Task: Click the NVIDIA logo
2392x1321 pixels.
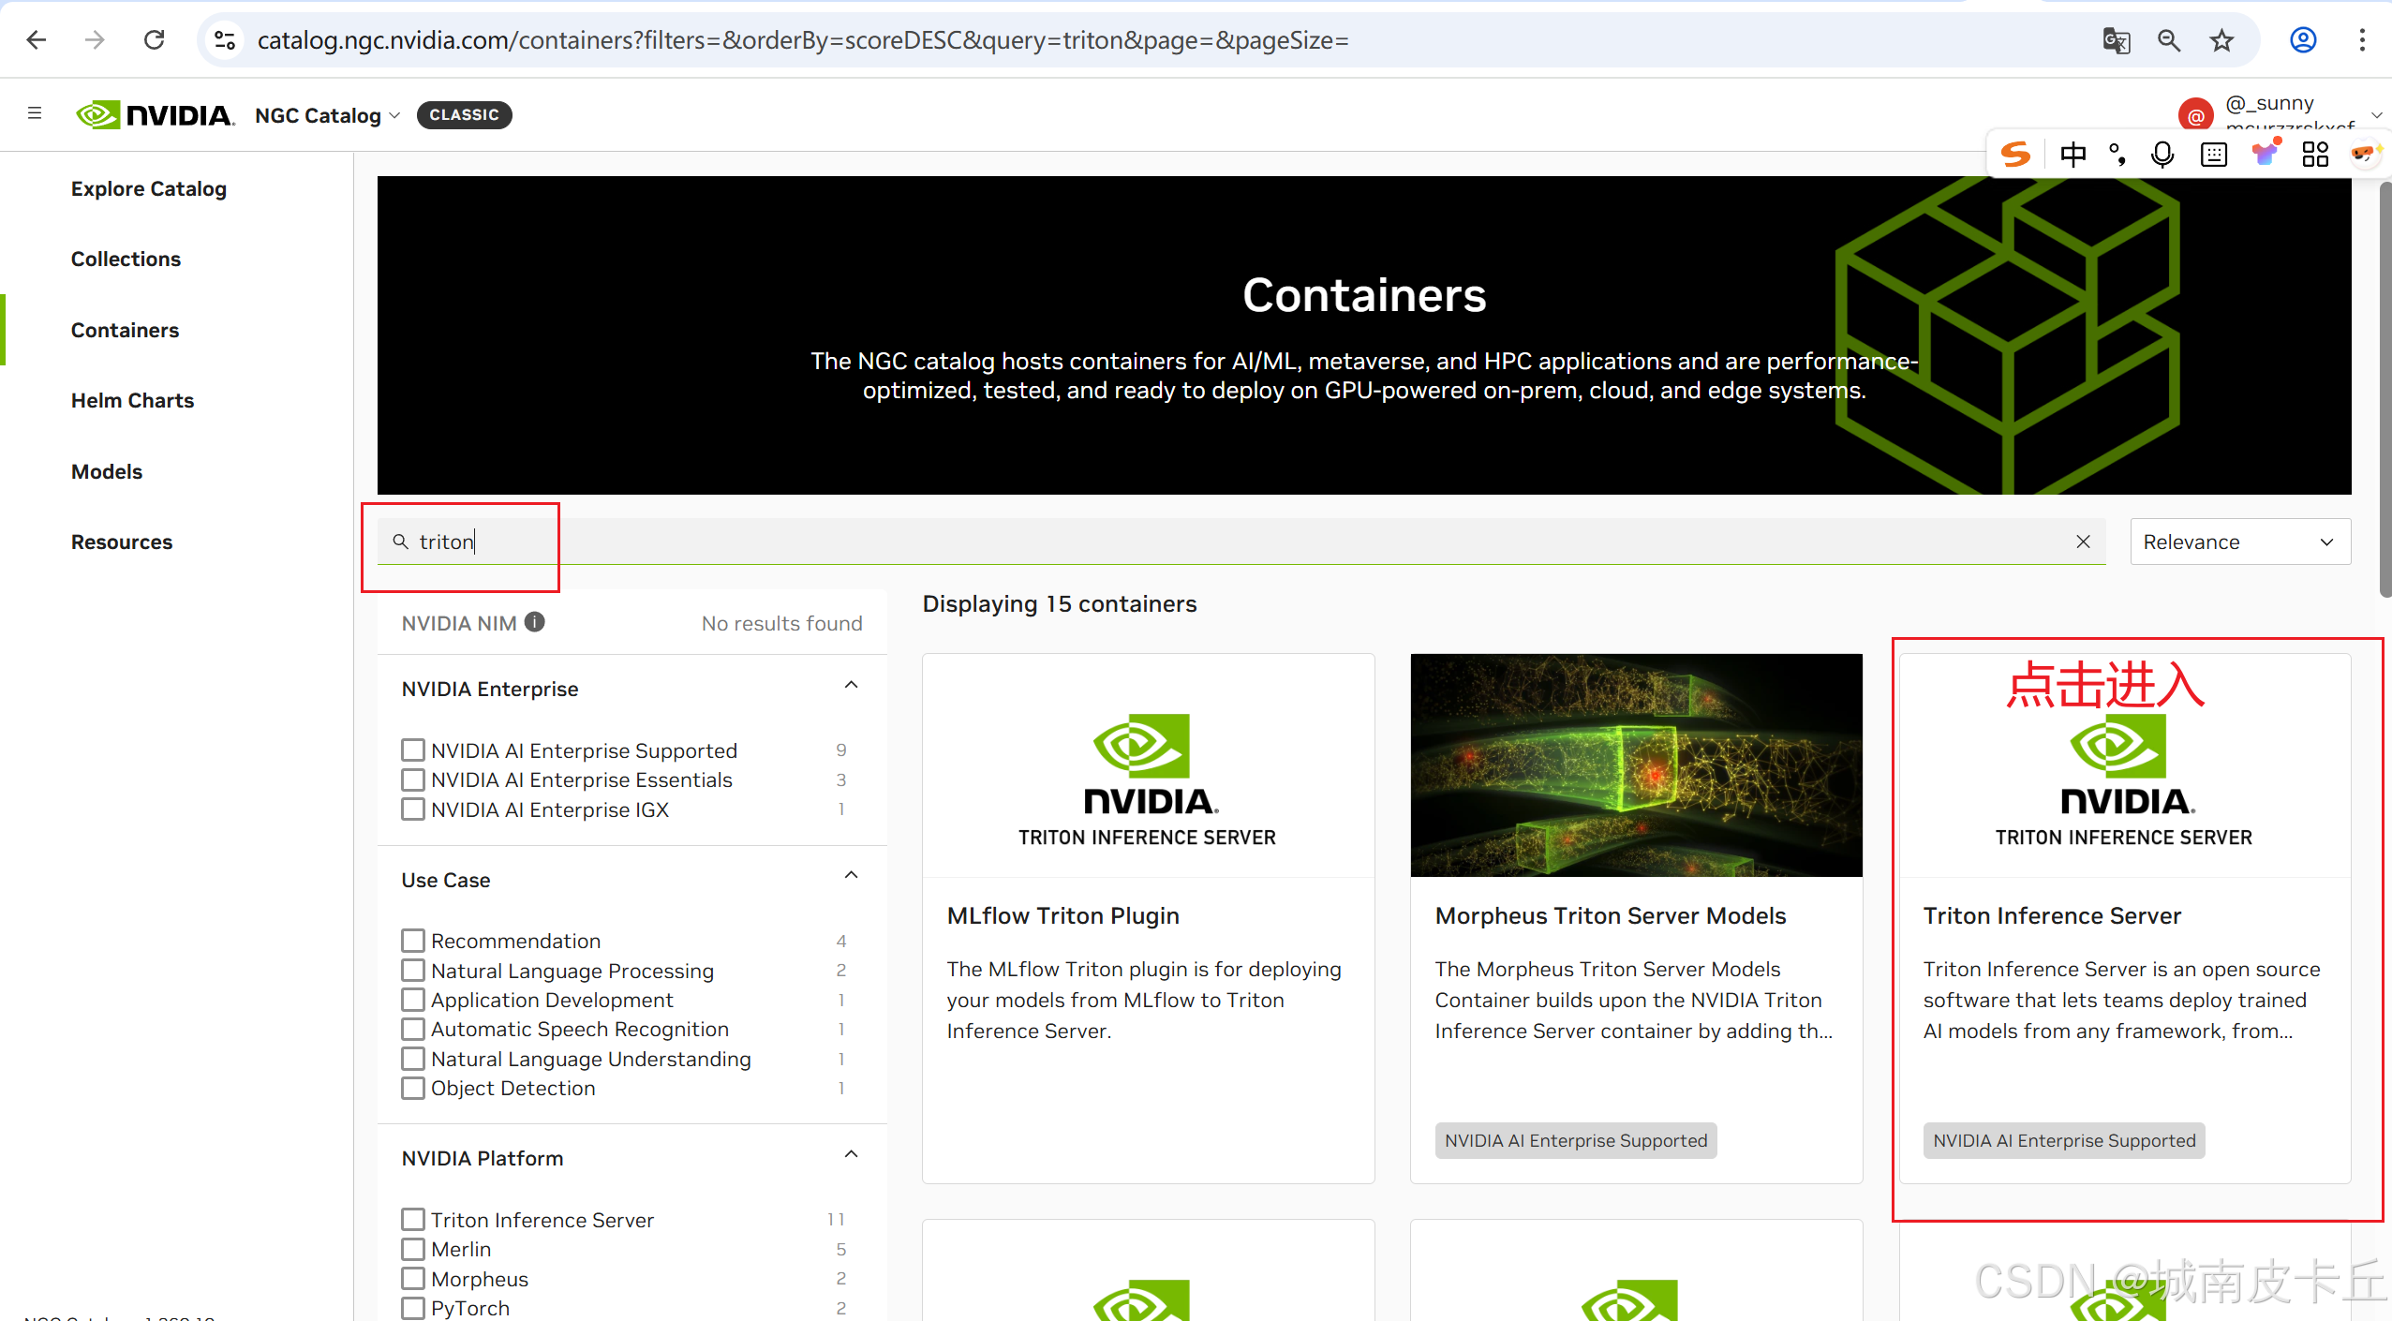Action: pos(155,114)
